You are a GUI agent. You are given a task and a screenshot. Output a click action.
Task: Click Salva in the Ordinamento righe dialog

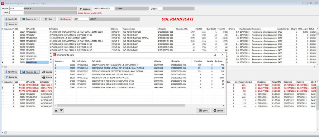[203, 111]
